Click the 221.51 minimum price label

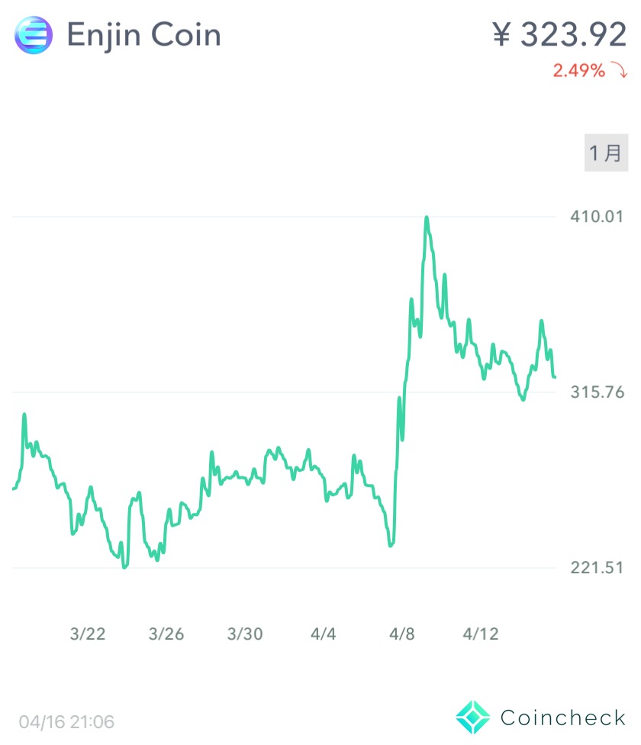pyautogui.click(x=597, y=568)
